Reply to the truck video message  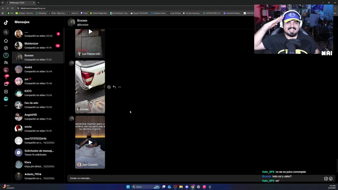tap(114, 87)
